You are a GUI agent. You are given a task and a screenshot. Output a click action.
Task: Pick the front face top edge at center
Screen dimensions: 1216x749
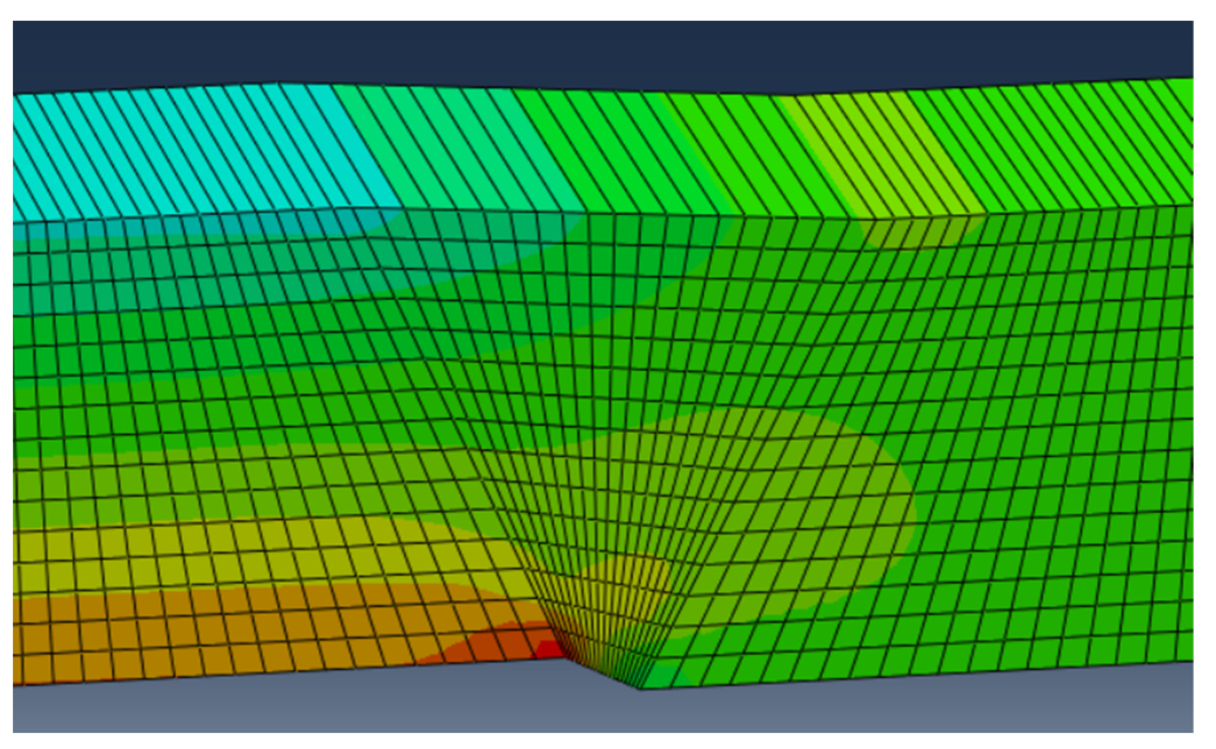click(x=605, y=214)
